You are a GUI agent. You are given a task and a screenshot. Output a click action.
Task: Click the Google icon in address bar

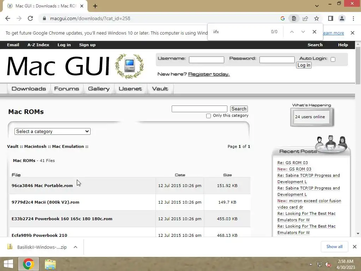pyautogui.click(x=282, y=18)
